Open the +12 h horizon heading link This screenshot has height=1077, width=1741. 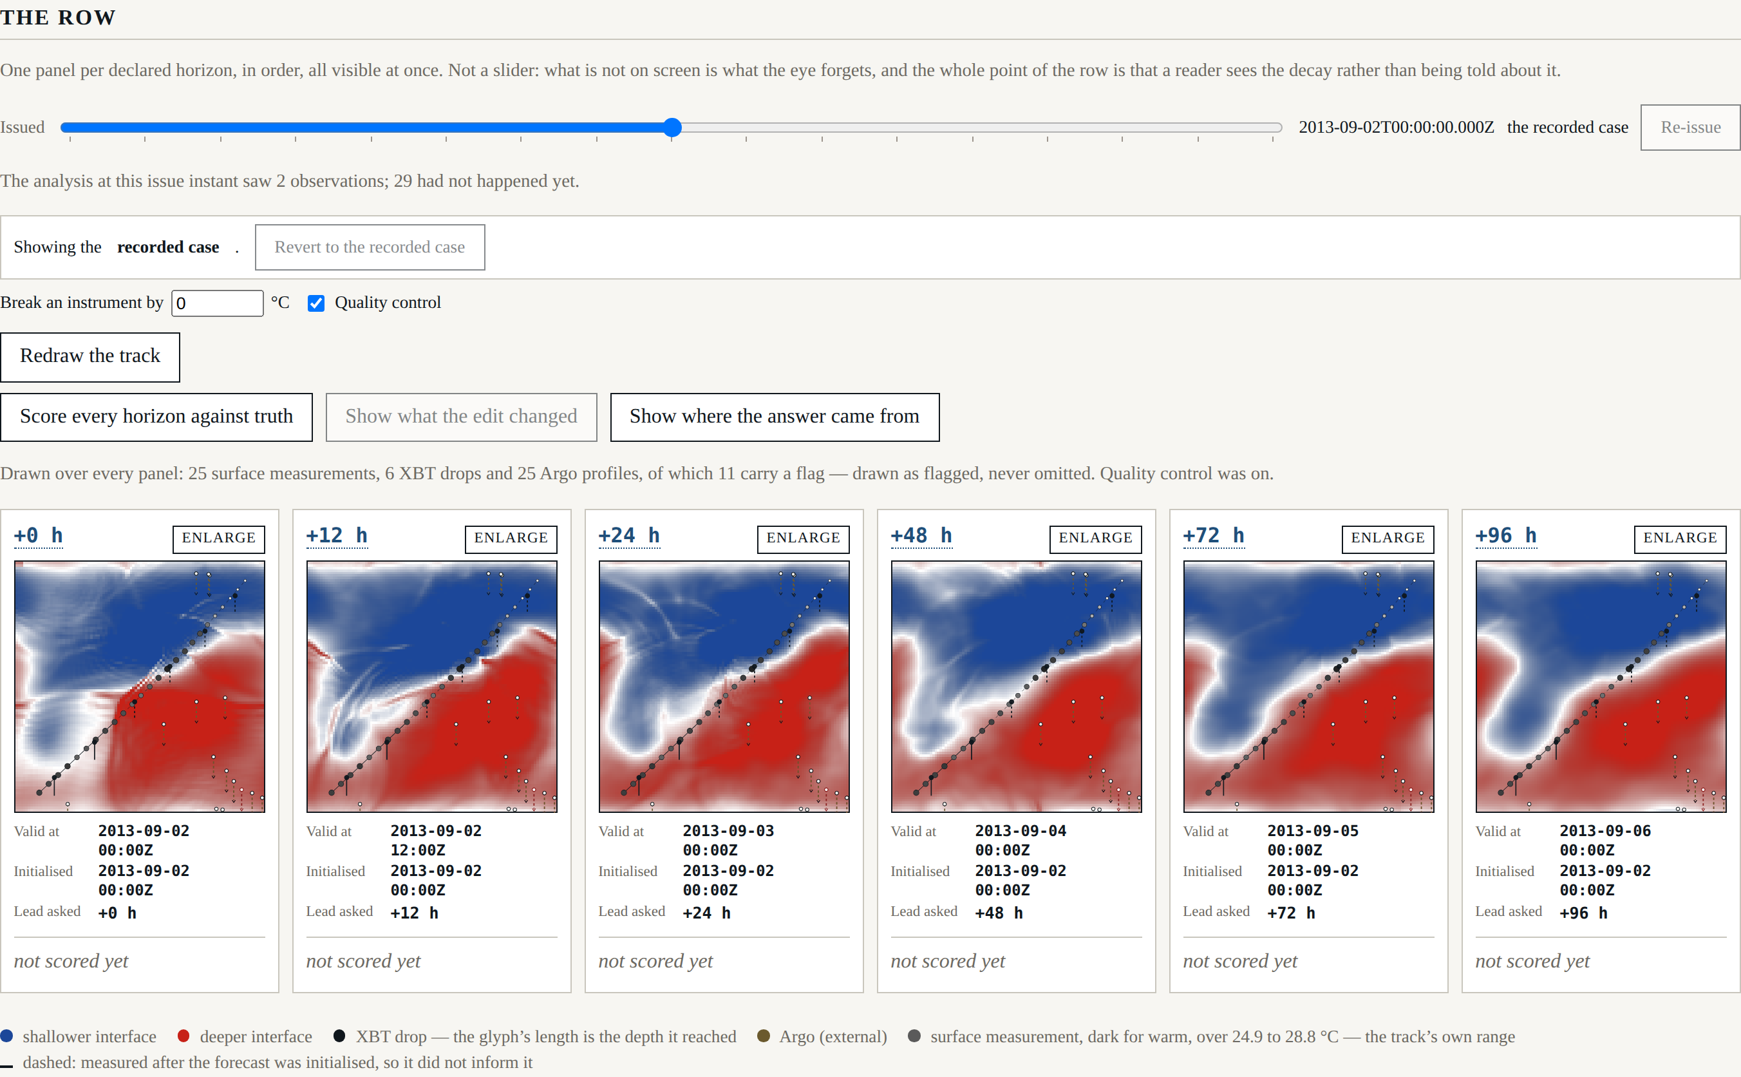[337, 536]
